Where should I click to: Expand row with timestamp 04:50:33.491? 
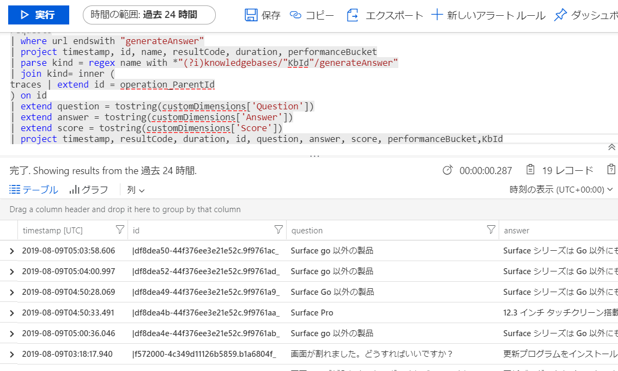click(x=12, y=313)
